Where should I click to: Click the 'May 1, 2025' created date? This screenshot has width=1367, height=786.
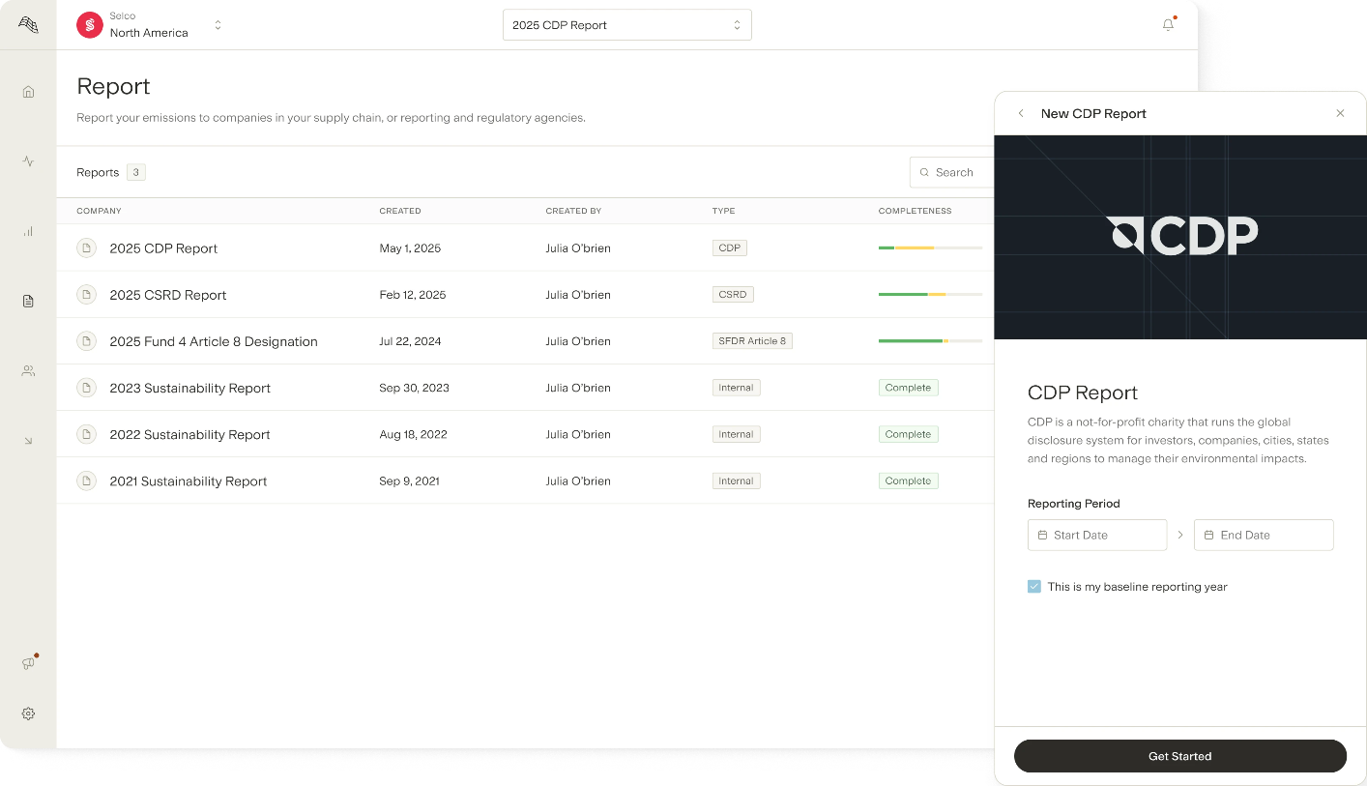(410, 248)
